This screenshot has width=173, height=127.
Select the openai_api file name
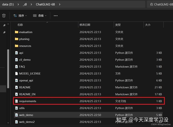click(26, 81)
